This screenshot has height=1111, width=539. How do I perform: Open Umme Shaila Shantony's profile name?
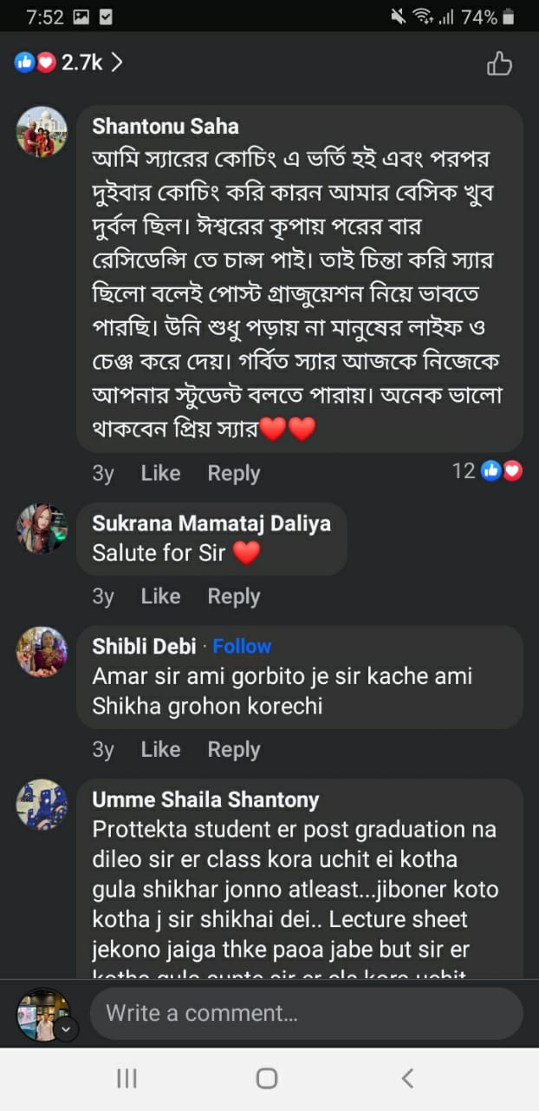tap(205, 799)
